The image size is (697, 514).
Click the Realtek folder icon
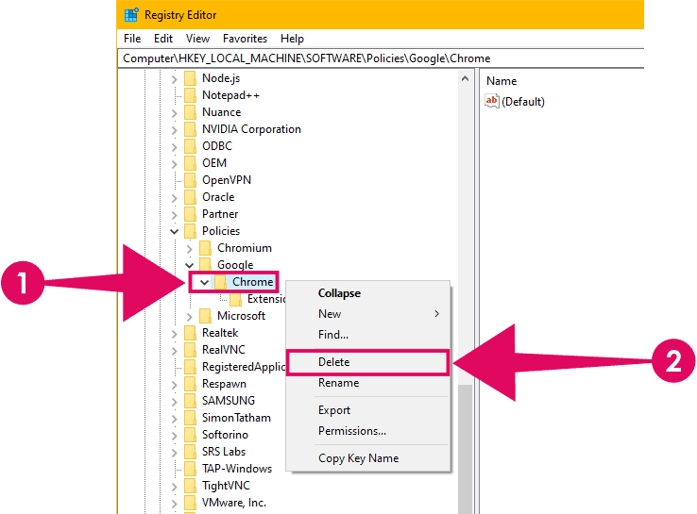point(190,333)
